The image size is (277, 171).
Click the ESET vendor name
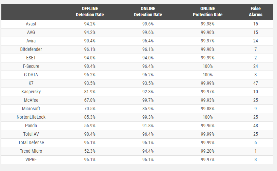[31, 58]
